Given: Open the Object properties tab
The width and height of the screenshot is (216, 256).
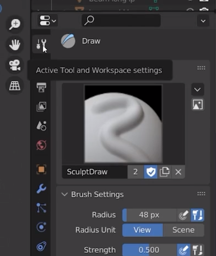Looking at the screenshot, I should 41,169.
